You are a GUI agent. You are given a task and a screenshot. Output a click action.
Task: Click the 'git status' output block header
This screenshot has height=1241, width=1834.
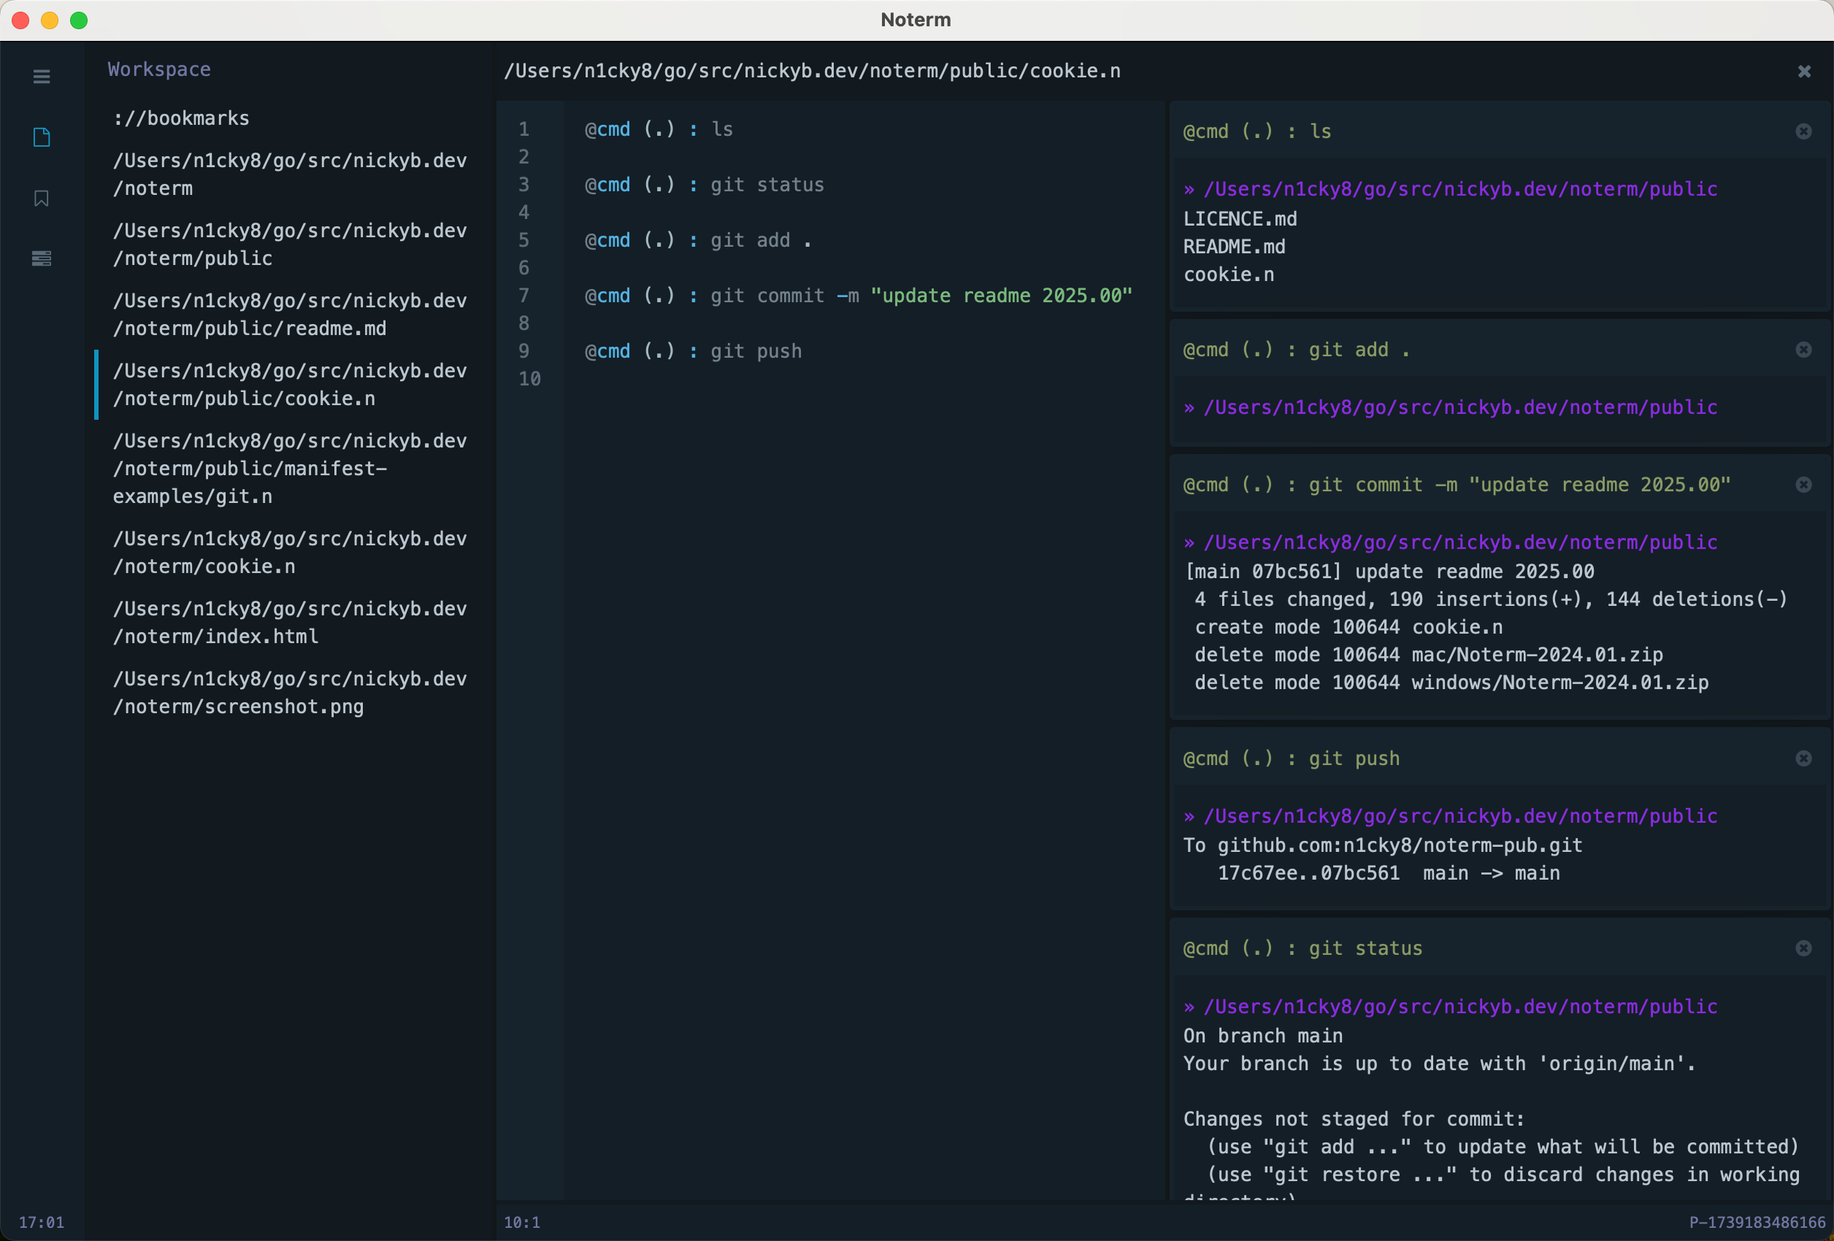[x=1500, y=948]
